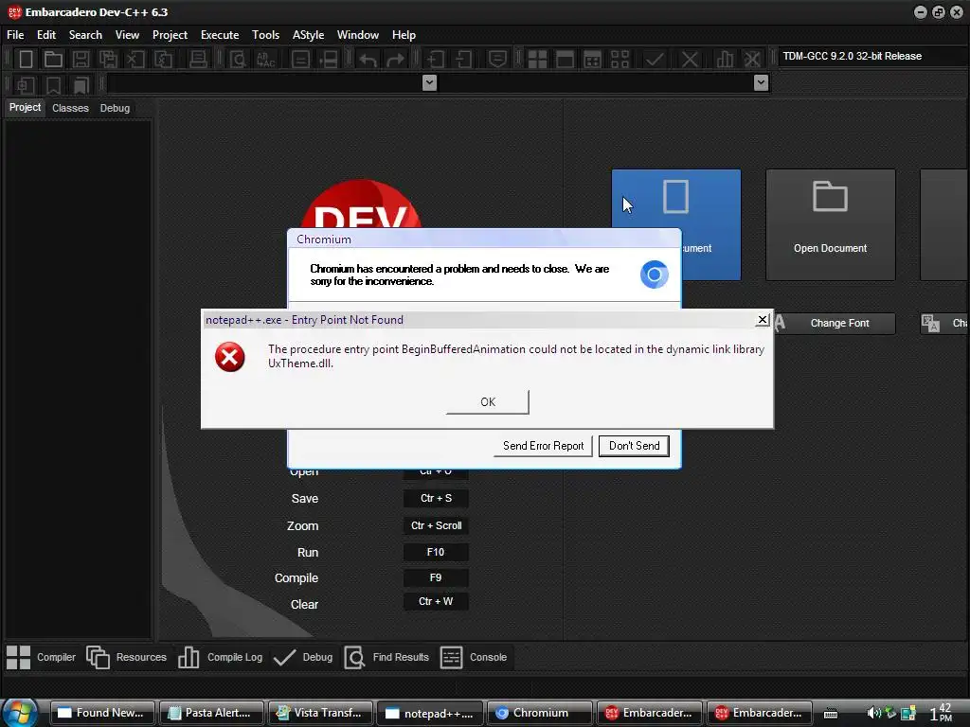Switch to the Classes side tab

point(70,108)
